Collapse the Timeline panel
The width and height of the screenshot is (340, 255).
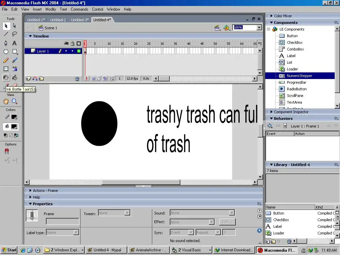coord(31,36)
